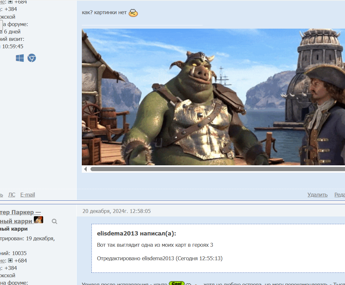Open the "ЛС" private message link

point(12,195)
